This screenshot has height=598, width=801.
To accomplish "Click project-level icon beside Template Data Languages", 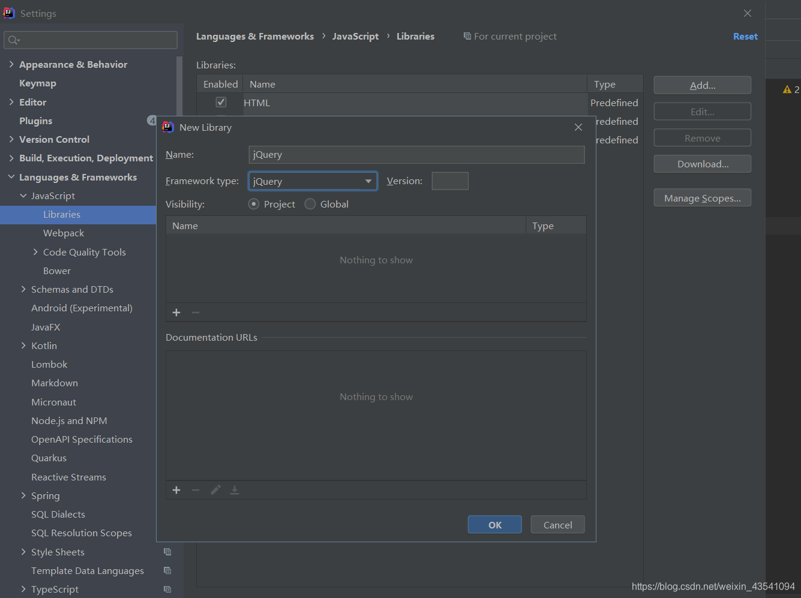I will pyautogui.click(x=167, y=570).
